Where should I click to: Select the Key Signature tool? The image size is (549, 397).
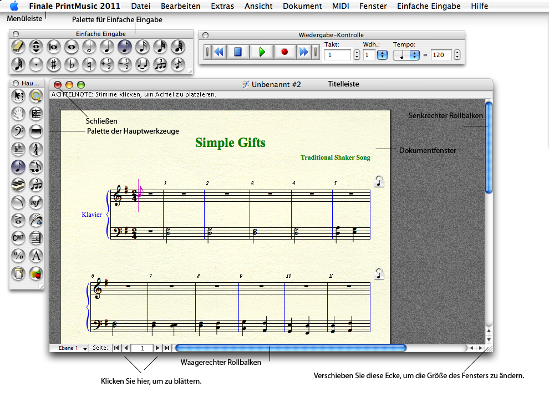(x=18, y=150)
